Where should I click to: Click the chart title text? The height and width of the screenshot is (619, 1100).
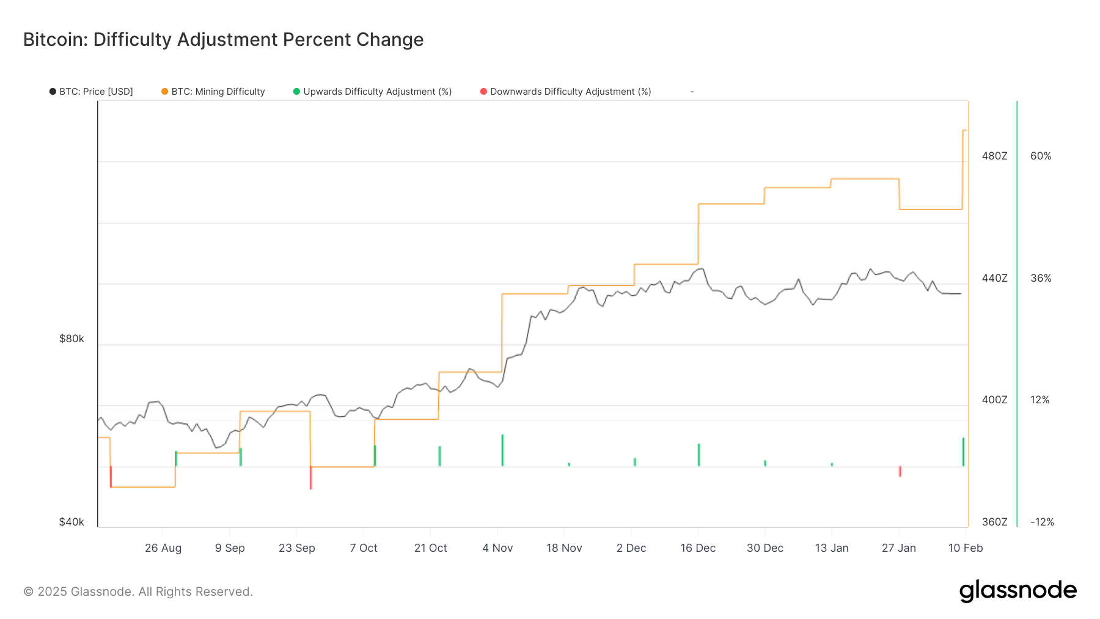(x=223, y=40)
